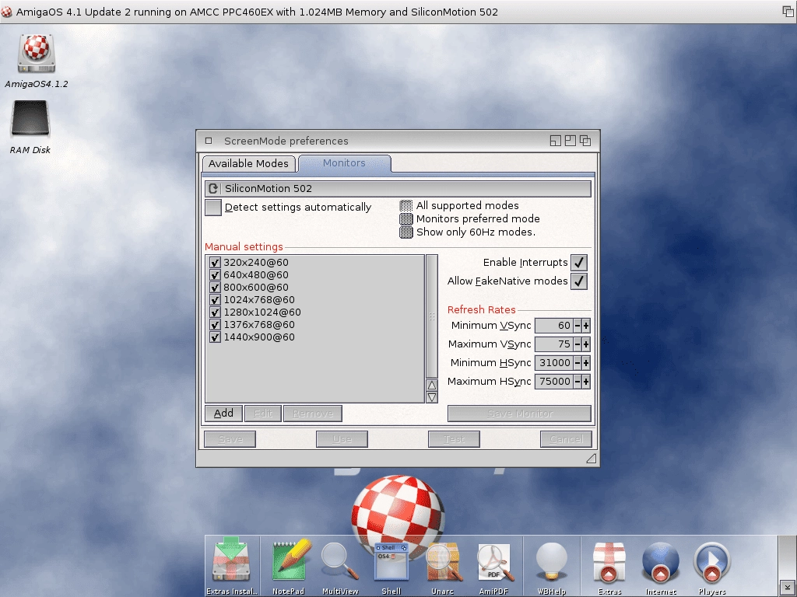This screenshot has height=597, width=797.
Task: Uncheck the 1440x900@60 mode
Action: (x=215, y=337)
